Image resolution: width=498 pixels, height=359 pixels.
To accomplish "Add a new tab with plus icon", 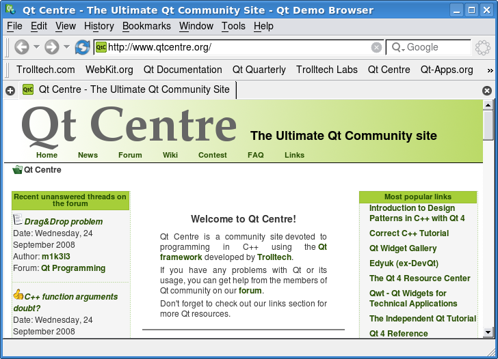I will (10, 91).
